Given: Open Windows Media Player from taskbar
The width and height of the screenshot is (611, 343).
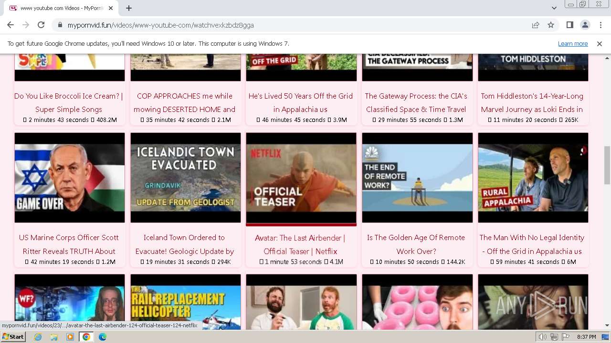Looking at the screenshot, I should tap(70, 337).
